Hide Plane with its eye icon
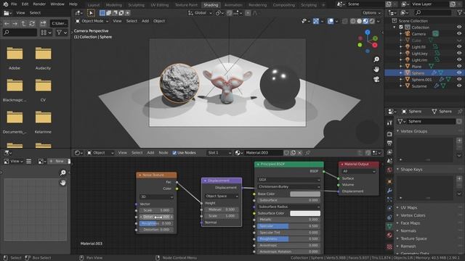This screenshot has height=261, width=465. tap(459, 66)
